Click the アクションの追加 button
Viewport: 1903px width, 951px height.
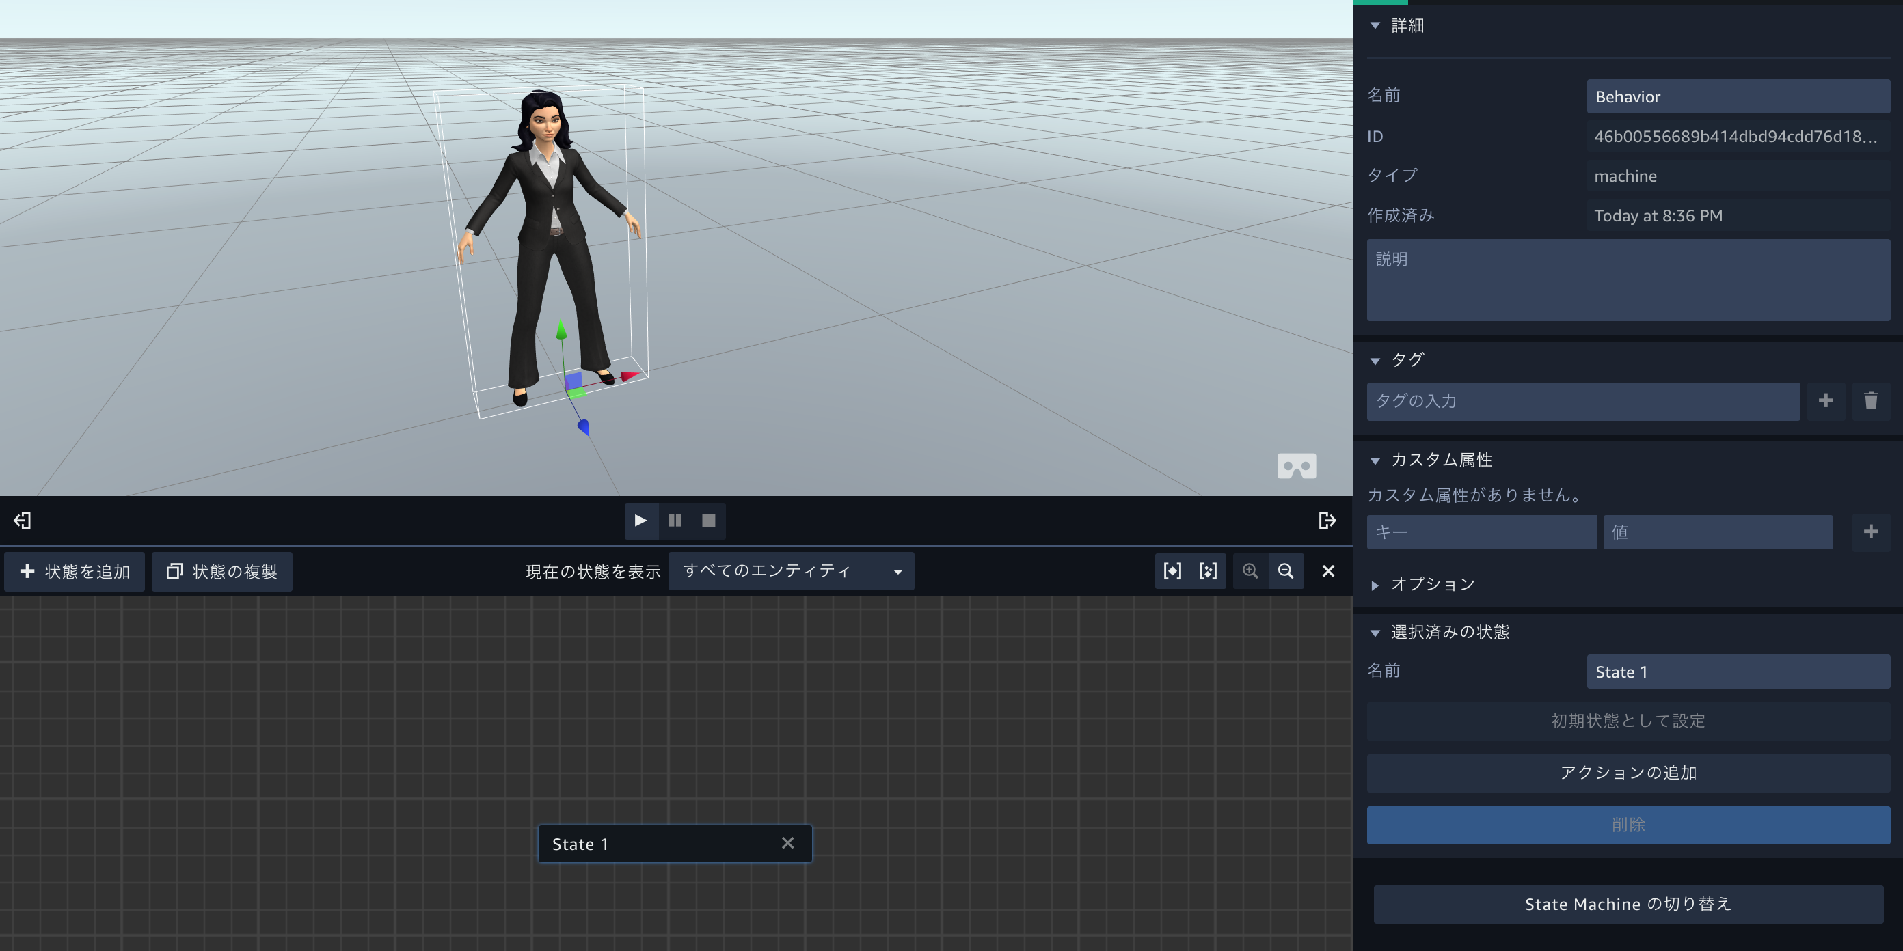point(1628,772)
